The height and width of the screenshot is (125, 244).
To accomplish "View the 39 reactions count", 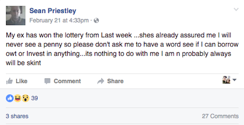I will [34, 98].
